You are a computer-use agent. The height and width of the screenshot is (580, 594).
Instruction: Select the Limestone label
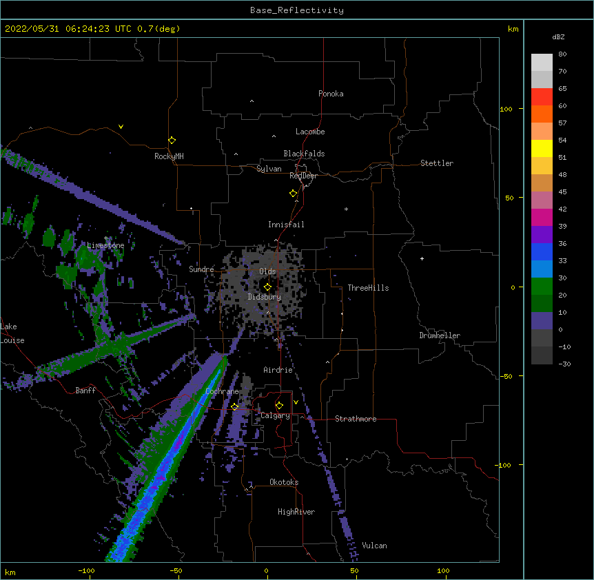pyautogui.click(x=105, y=245)
